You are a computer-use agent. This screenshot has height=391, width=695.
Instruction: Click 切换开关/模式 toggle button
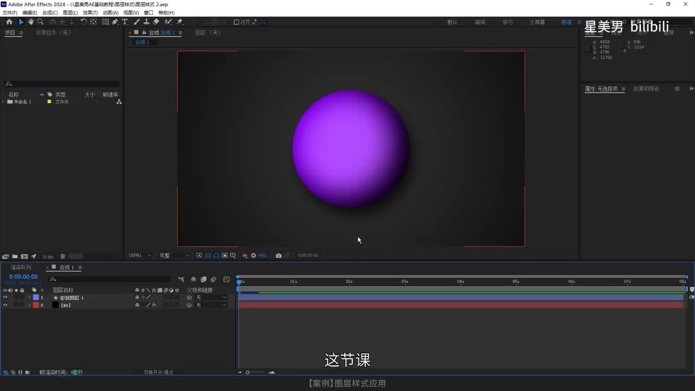(x=159, y=373)
